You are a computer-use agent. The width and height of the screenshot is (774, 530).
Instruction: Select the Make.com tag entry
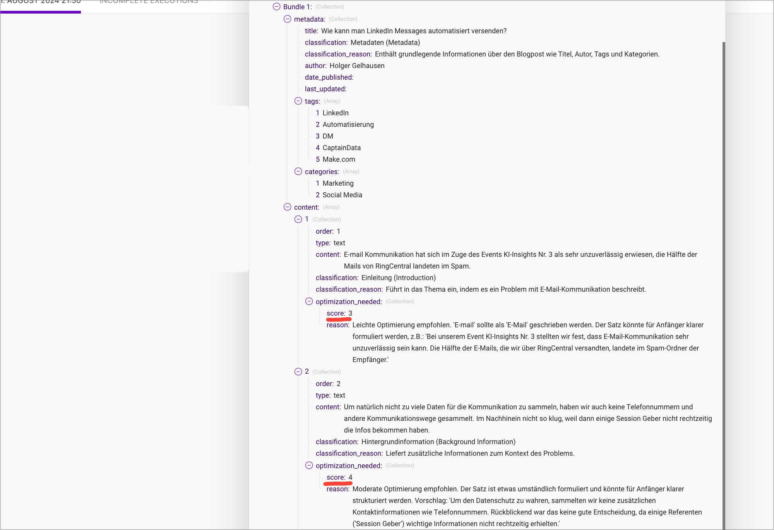tap(339, 159)
